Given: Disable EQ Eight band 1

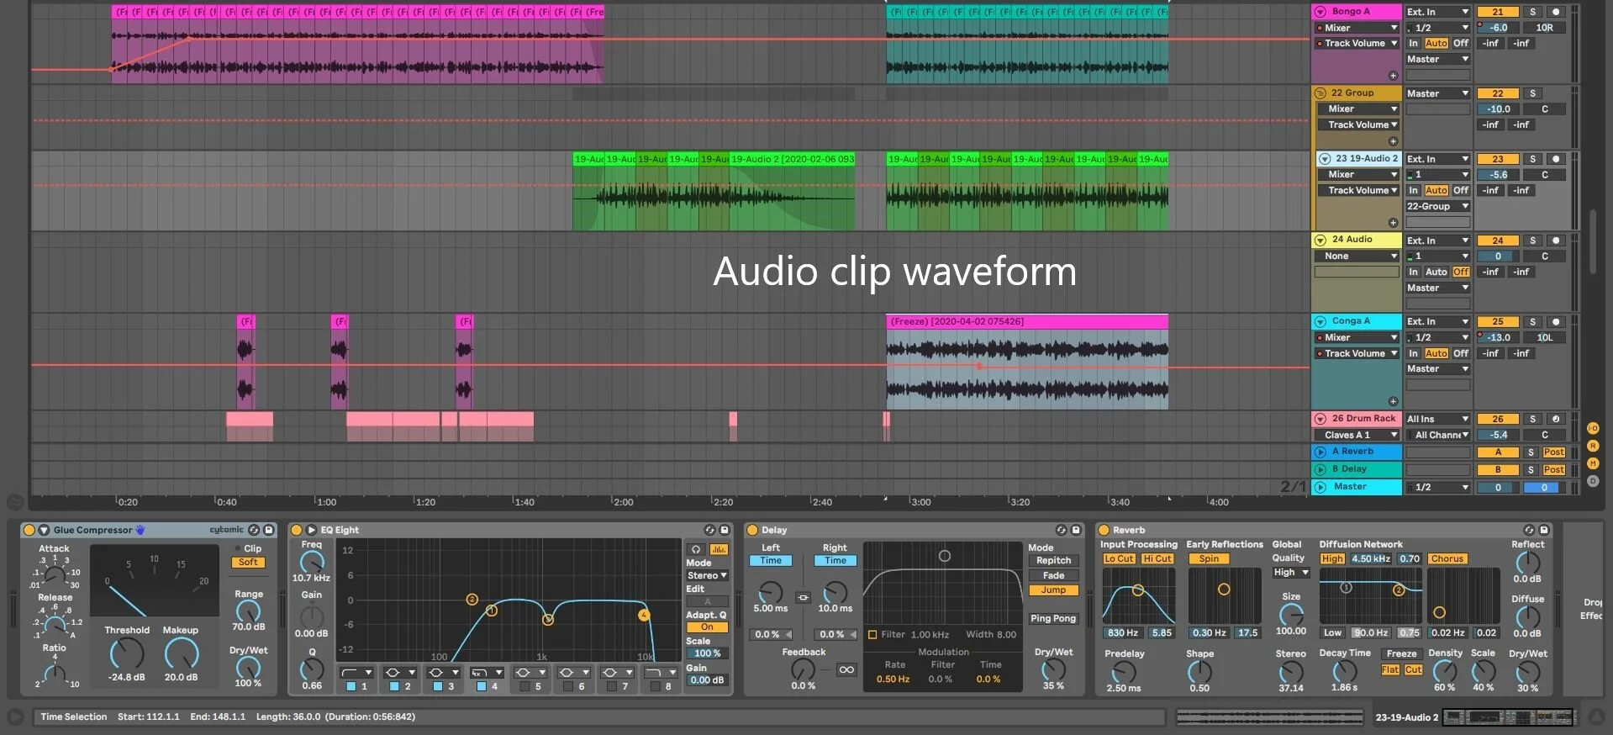Looking at the screenshot, I should coord(351,687).
